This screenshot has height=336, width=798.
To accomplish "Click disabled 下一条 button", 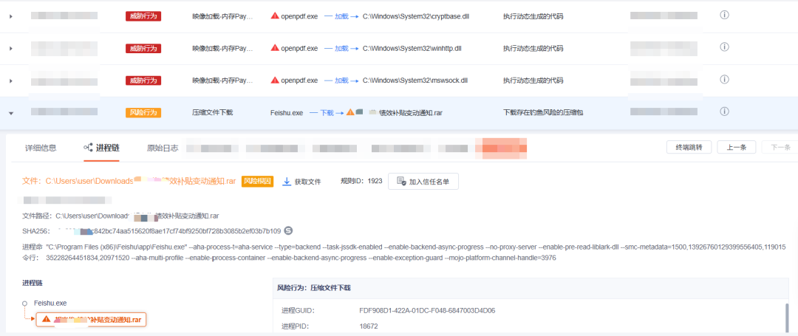I will tap(780, 148).
